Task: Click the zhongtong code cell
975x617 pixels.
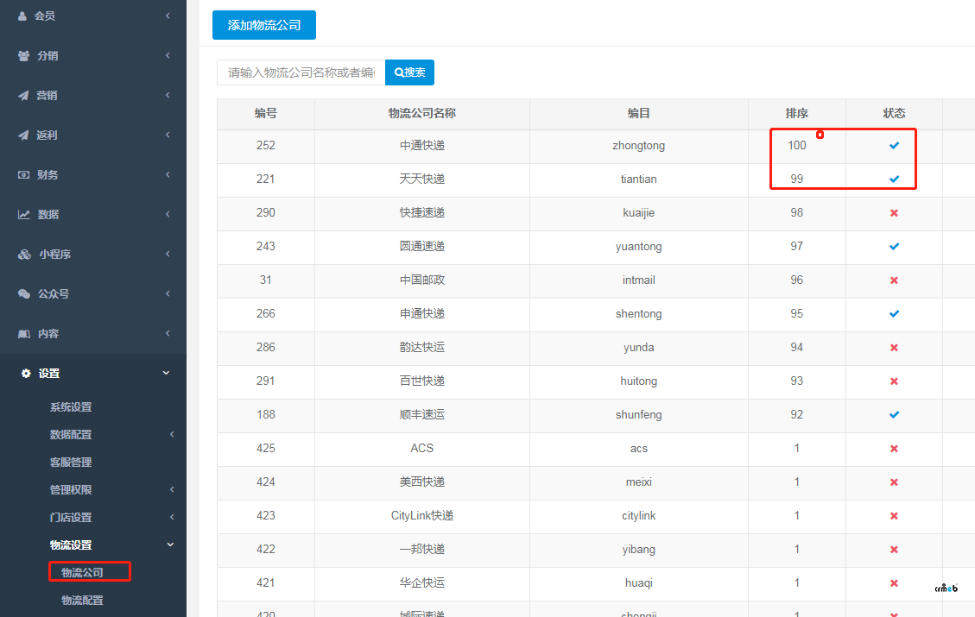Action: click(x=638, y=145)
